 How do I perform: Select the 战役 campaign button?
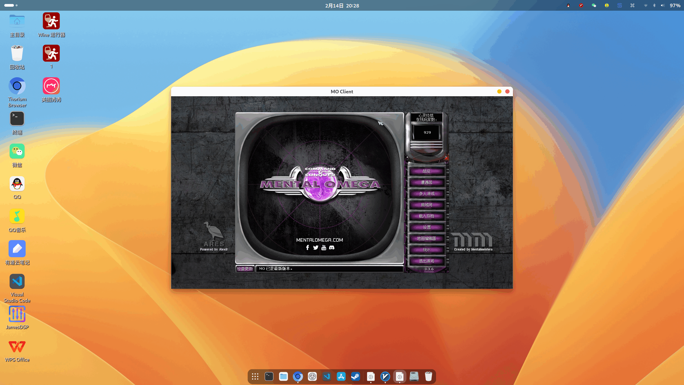click(427, 171)
